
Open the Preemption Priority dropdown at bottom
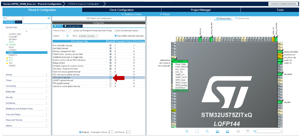coord(111,132)
